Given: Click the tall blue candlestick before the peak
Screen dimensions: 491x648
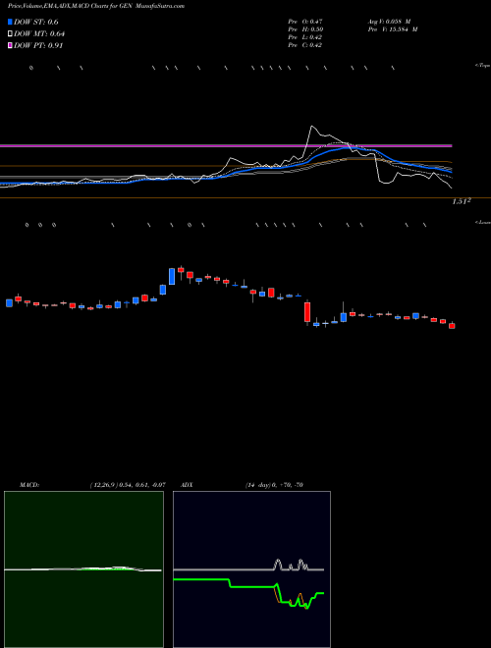Looking at the screenshot, I should (x=172, y=276).
